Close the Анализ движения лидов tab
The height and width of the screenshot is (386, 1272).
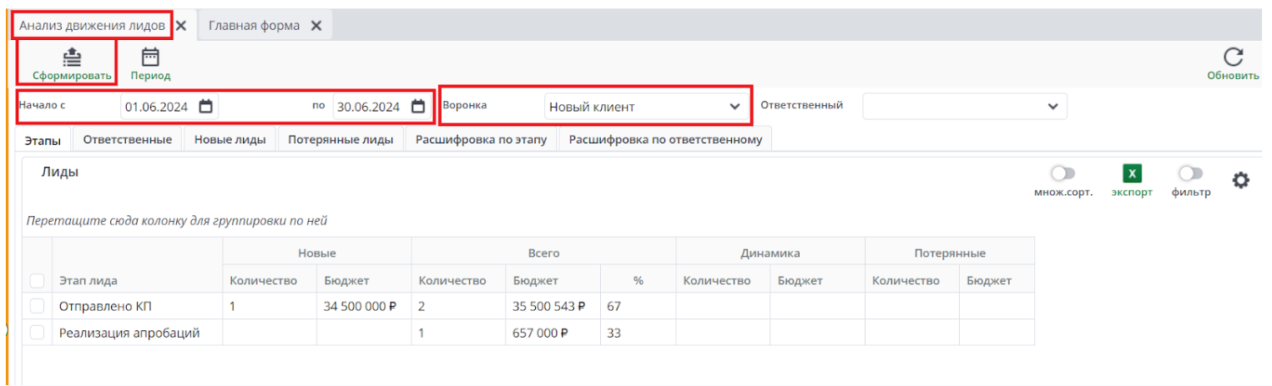tap(181, 26)
